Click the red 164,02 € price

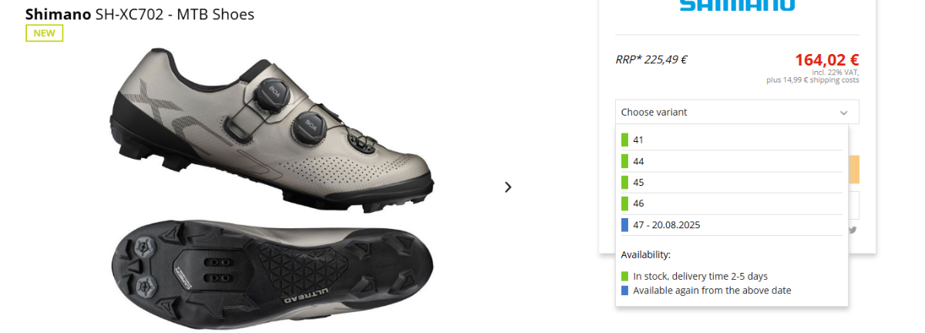coord(827,59)
